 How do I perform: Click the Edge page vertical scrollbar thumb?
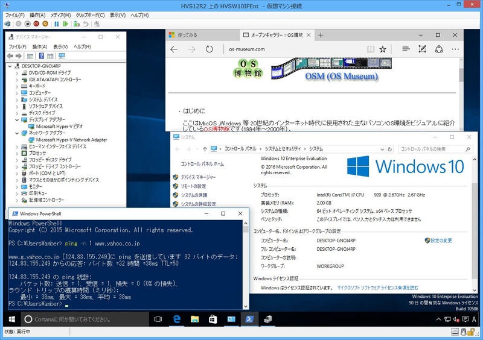pyautogui.click(x=461, y=75)
